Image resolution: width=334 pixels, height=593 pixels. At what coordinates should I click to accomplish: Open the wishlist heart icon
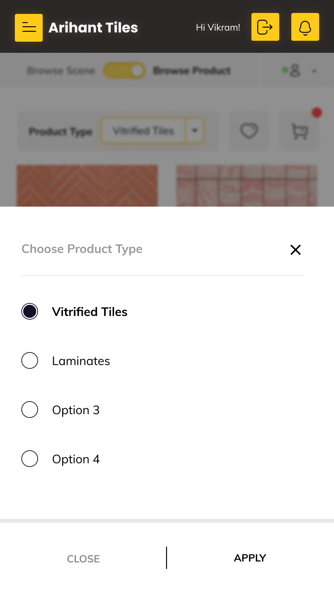(x=249, y=131)
